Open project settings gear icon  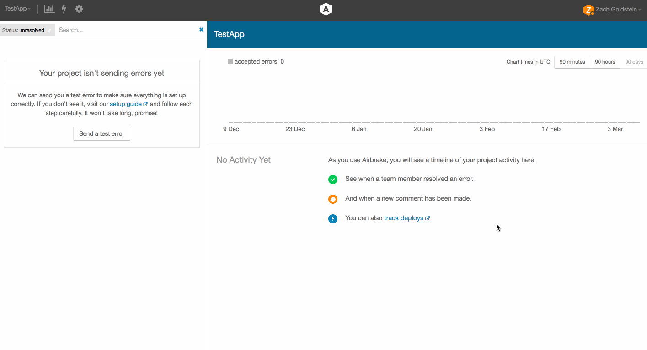(79, 9)
